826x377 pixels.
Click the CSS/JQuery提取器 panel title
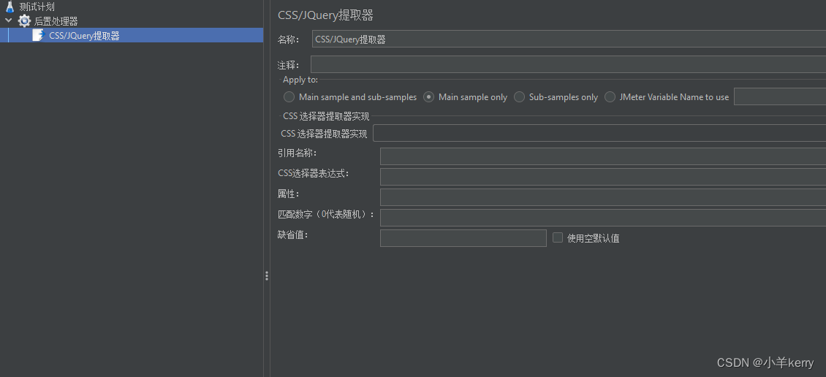325,15
